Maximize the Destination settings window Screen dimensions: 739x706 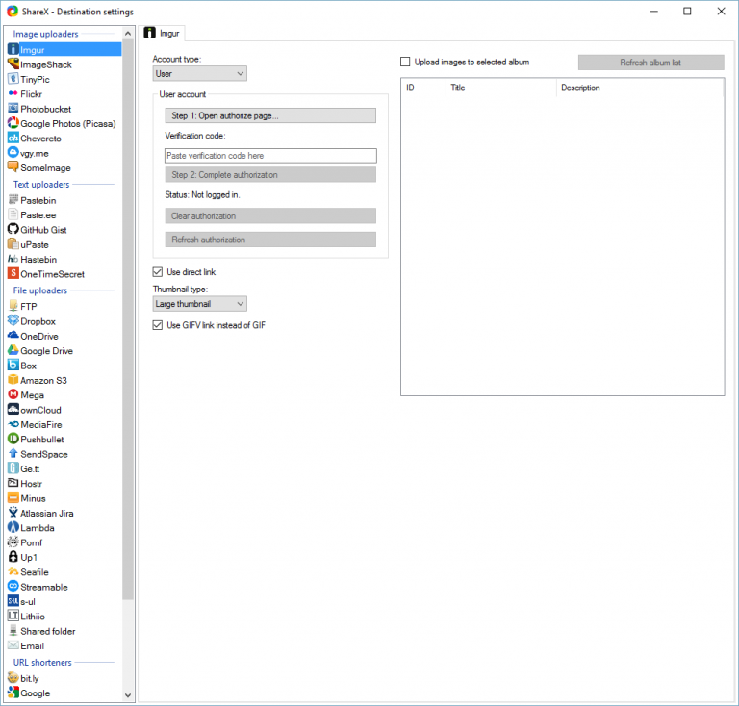(688, 12)
